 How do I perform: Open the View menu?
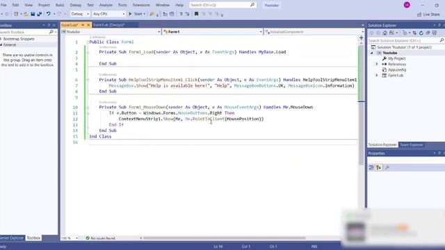[29, 5]
